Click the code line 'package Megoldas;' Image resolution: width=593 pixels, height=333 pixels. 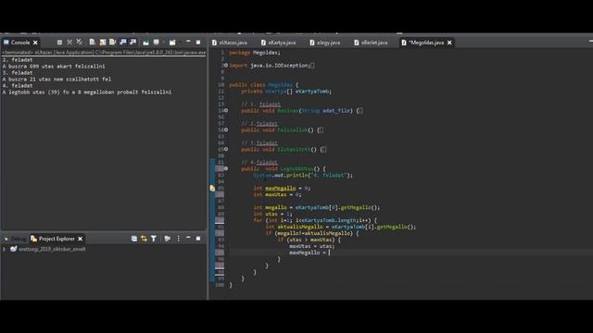tap(255, 53)
